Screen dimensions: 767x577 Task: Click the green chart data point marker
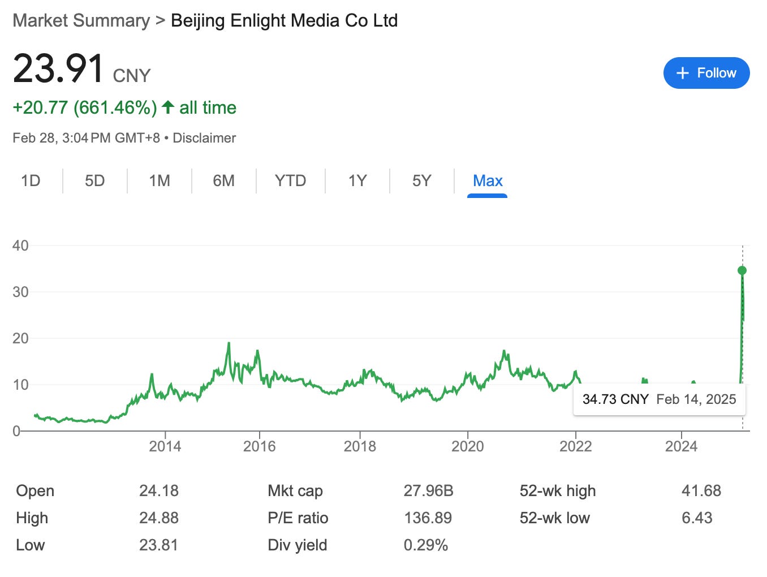coord(742,270)
